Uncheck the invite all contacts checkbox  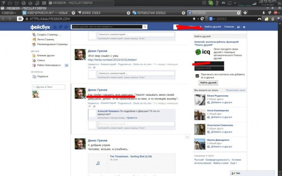tap(197, 76)
